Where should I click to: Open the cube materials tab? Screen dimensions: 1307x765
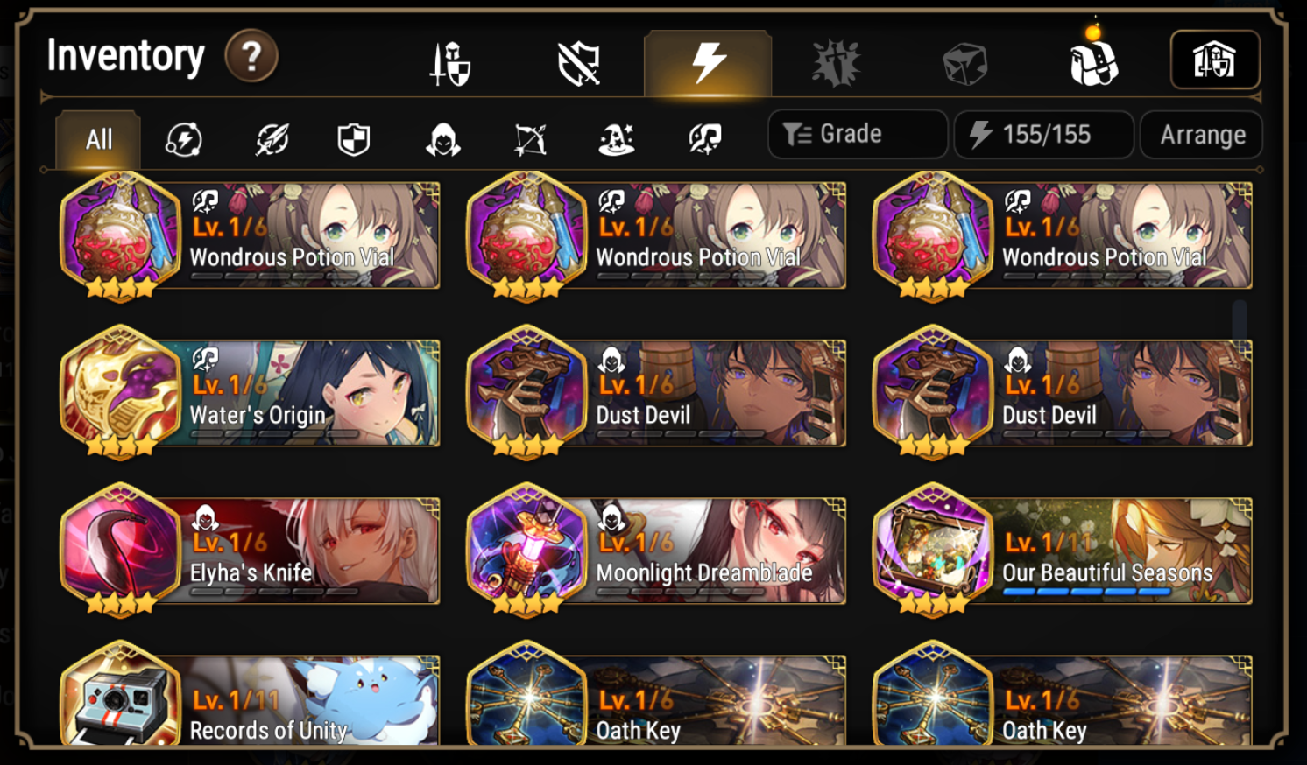964,65
